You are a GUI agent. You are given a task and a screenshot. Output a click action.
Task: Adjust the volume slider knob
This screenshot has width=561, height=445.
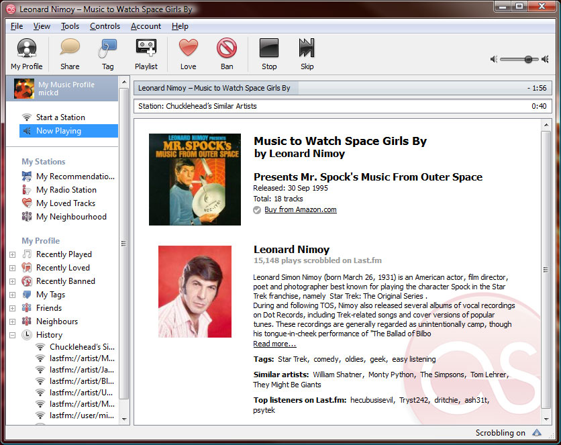click(x=528, y=59)
